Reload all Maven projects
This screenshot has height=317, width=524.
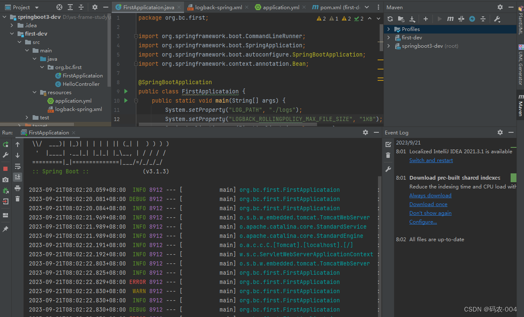(x=390, y=19)
